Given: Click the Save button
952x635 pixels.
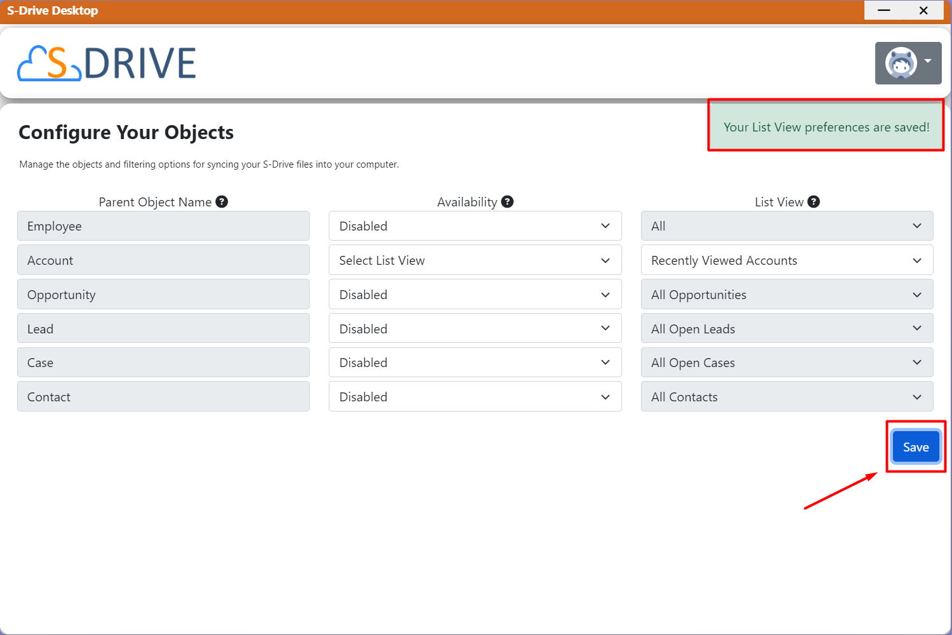Looking at the screenshot, I should pyautogui.click(x=916, y=447).
